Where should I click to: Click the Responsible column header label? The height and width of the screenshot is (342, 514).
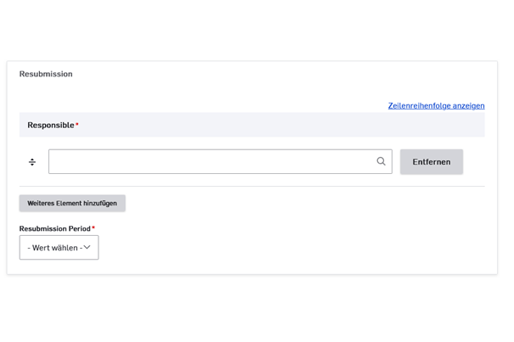(50, 125)
